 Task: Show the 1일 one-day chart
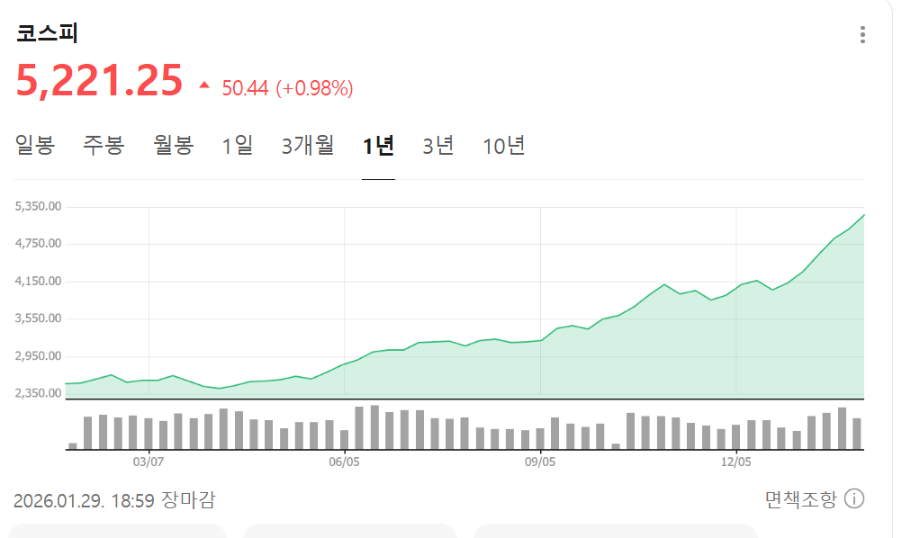[x=238, y=145]
